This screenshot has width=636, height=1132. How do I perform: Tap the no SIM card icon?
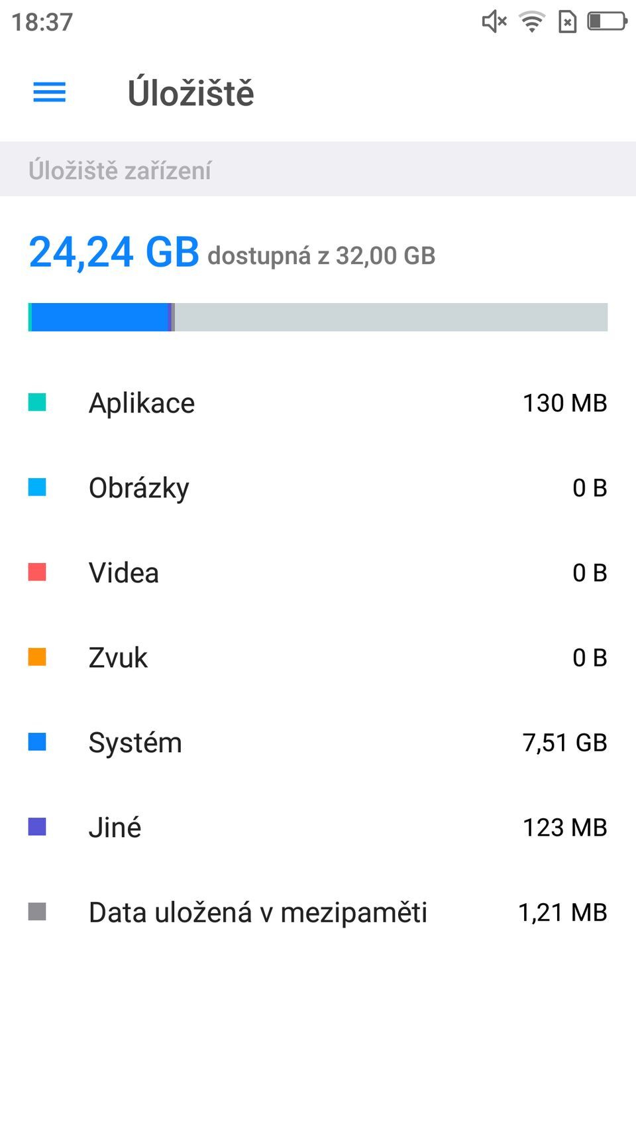click(567, 22)
